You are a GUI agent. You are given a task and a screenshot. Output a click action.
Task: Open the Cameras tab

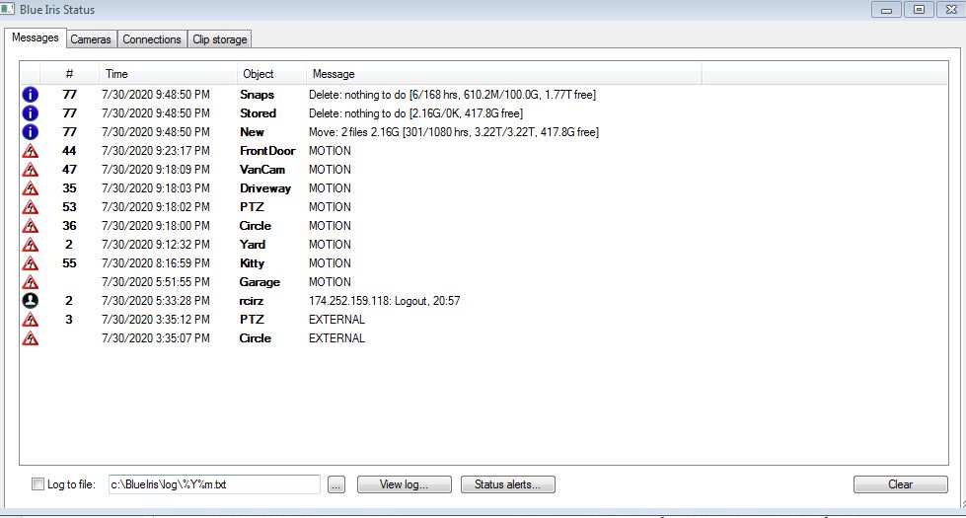(x=91, y=39)
